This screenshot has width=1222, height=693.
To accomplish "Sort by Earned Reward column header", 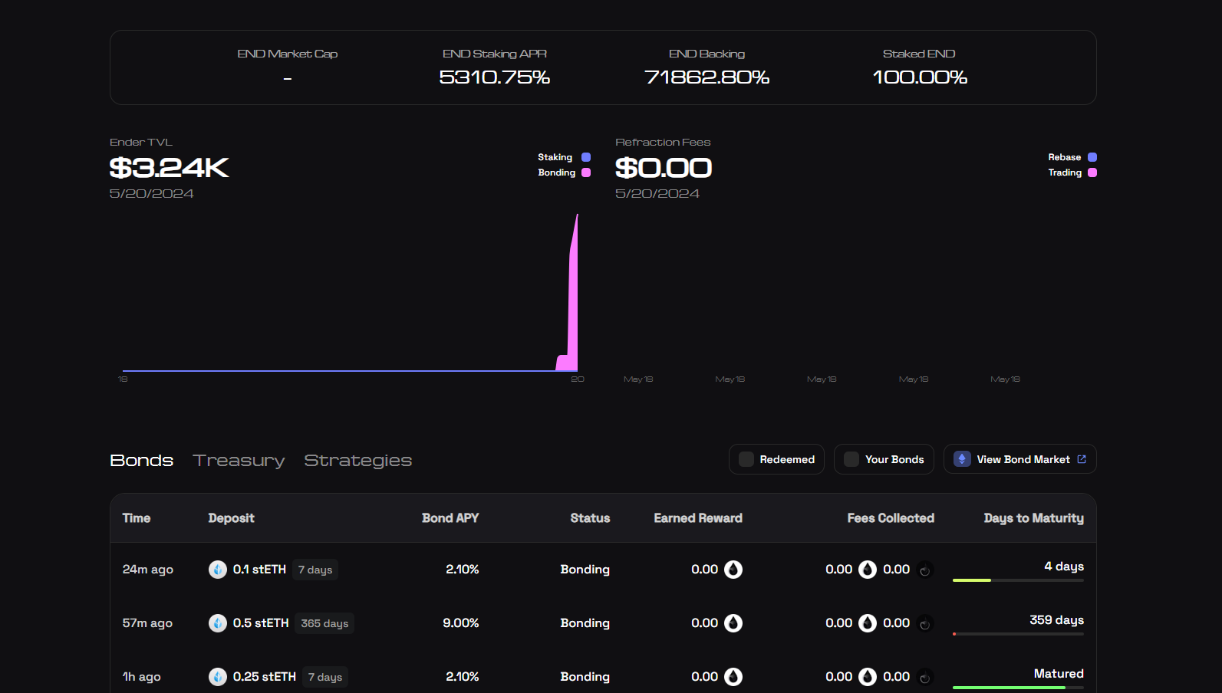I will 698,518.
